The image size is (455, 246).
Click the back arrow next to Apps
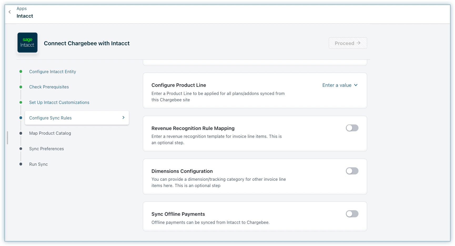coord(10,12)
